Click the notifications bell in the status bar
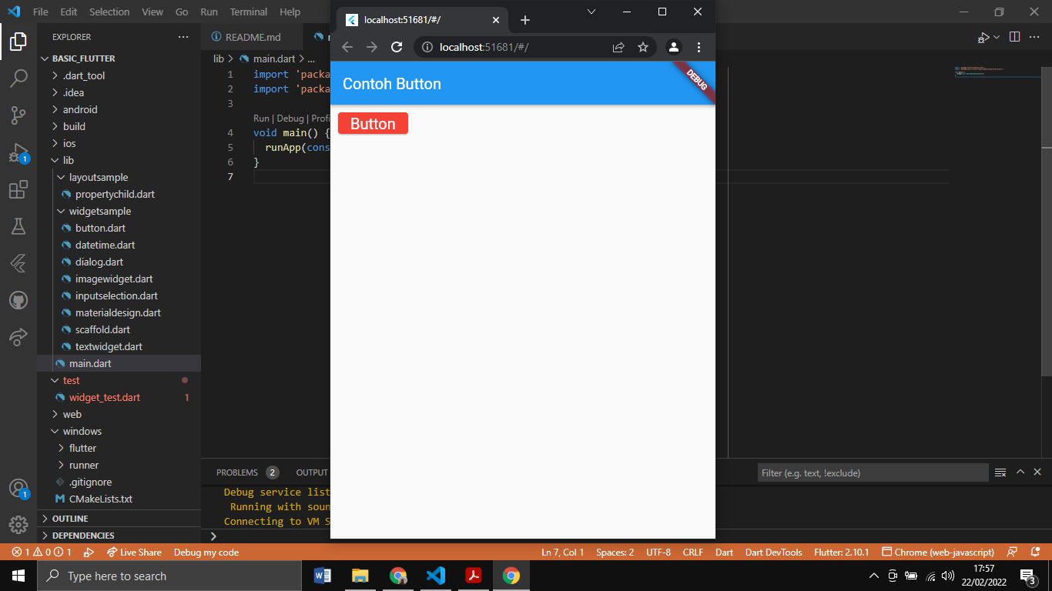 1035,552
